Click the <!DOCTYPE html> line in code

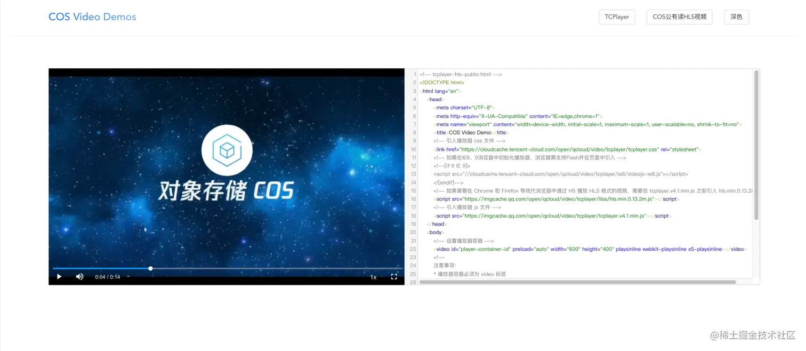pos(442,83)
